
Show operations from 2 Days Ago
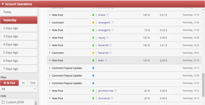click(19, 28)
